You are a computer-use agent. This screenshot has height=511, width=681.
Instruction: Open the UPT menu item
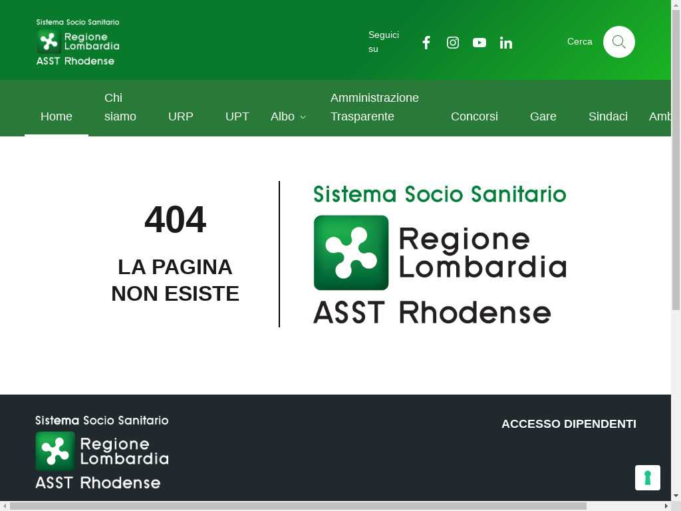(x=237, y=116)
